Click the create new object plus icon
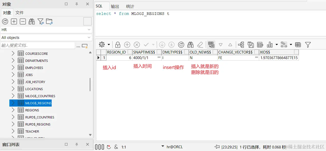 click(x=14, y=21)
